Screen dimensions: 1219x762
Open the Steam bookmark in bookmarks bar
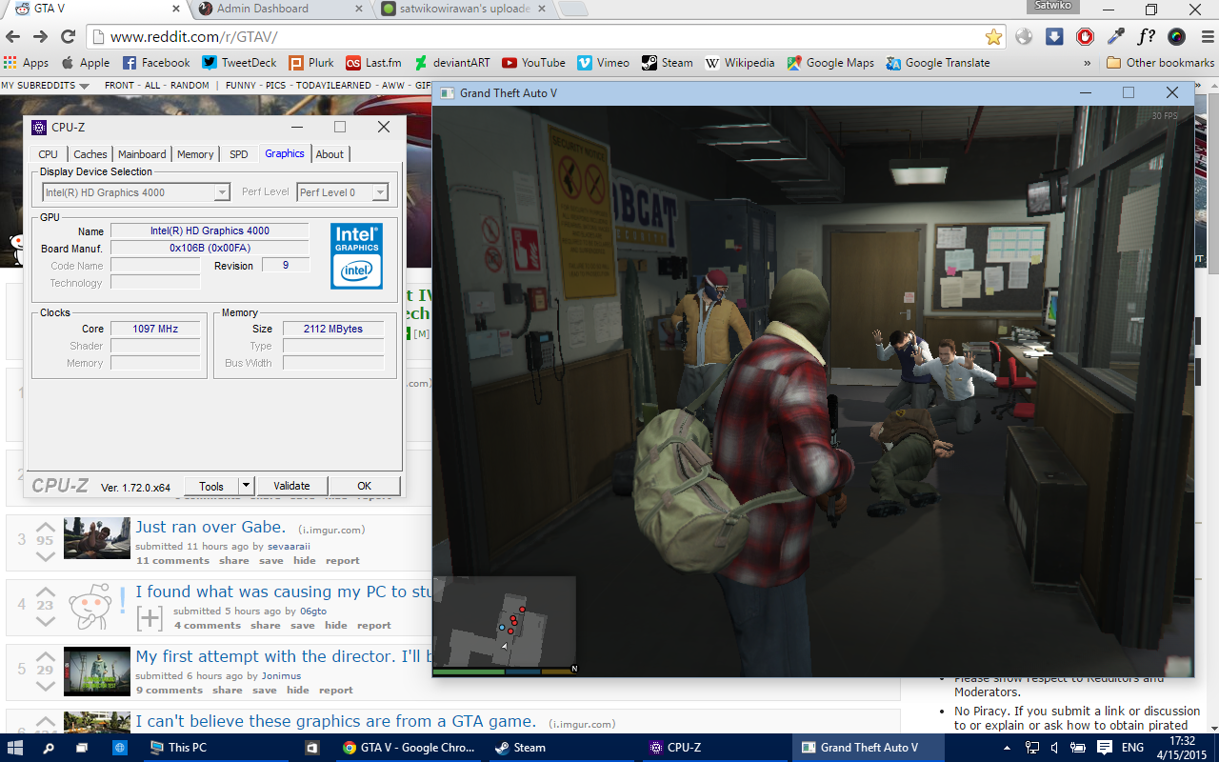[667, 63]
